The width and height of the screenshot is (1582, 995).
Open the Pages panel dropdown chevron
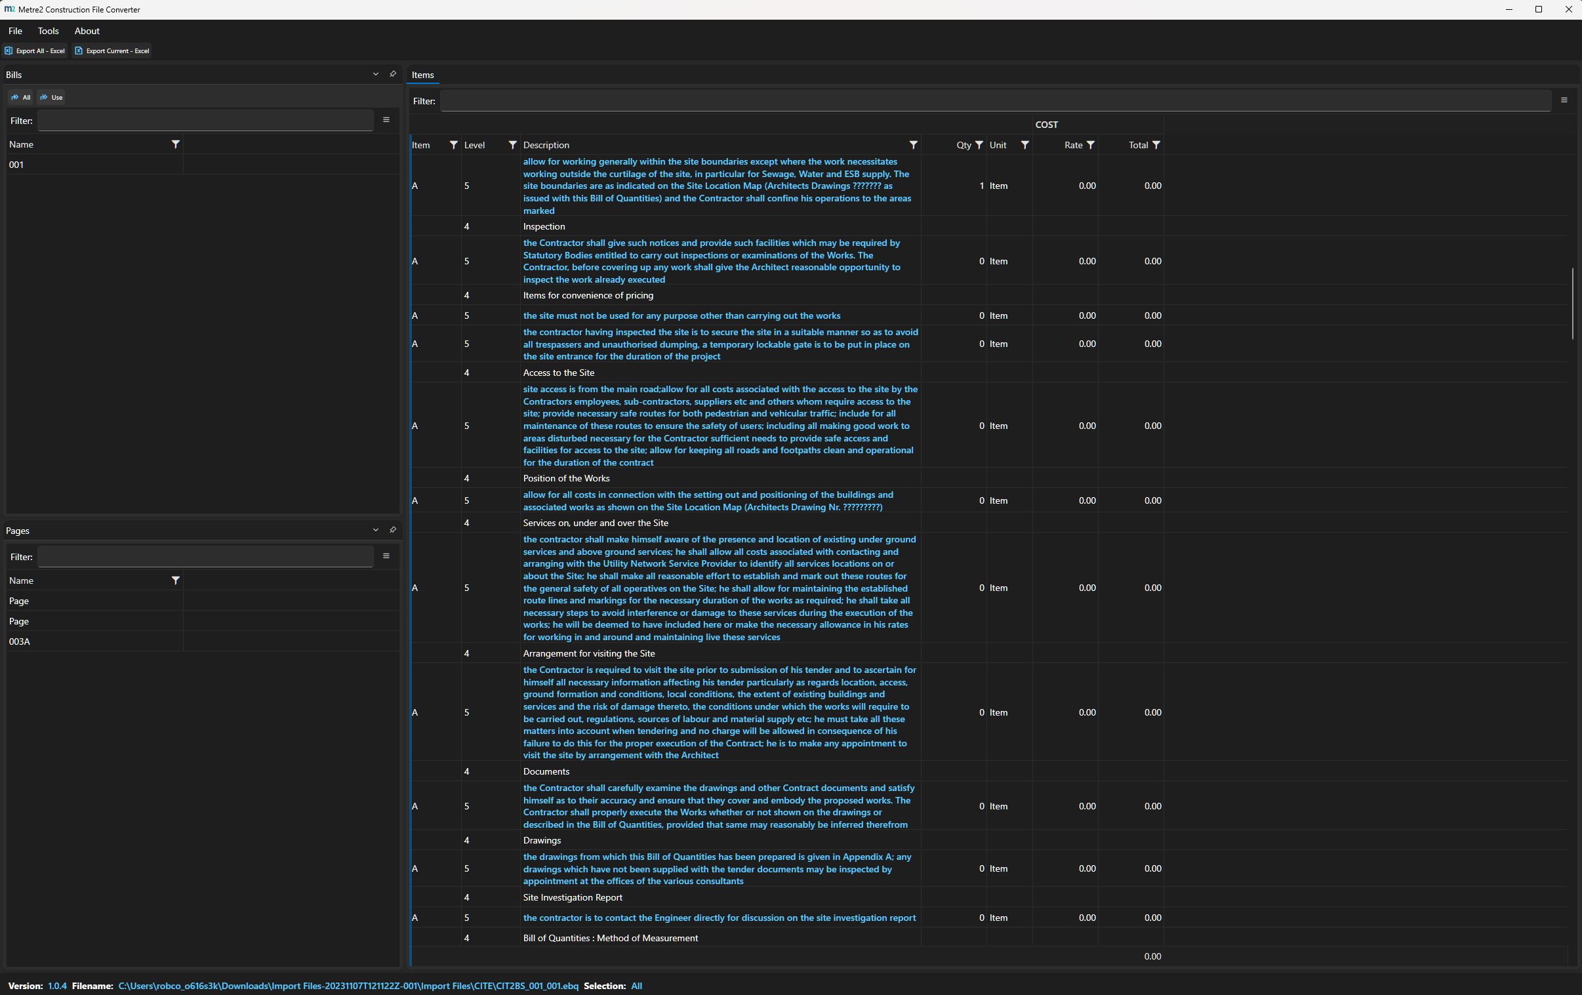[376, 530]
